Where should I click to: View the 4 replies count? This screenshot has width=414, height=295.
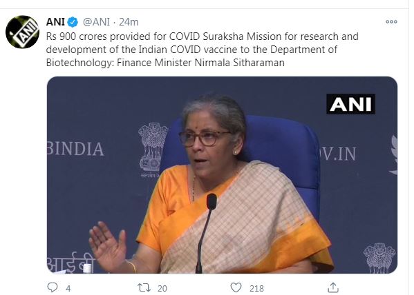pyautogui.click(x=68, y=288)
